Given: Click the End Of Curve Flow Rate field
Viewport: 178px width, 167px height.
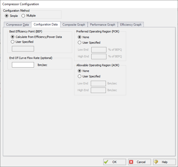Looking at the screenshot, I should click(23, 65).
